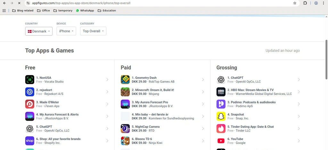Click the 'Ninja Kiwi' developer text
The image size is (328, 150).
155,143
